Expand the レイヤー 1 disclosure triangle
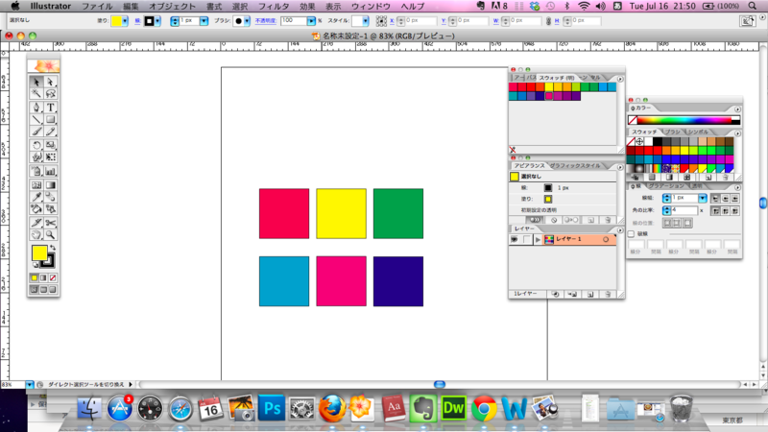Viewport: 768px width, 432px height. [538, 239]
